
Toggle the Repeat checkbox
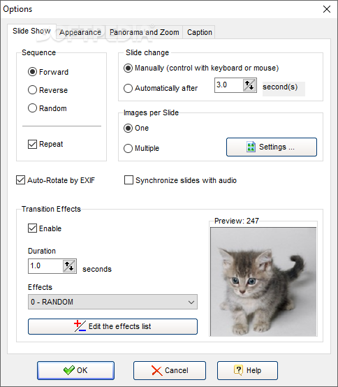(x=45, y=144)
